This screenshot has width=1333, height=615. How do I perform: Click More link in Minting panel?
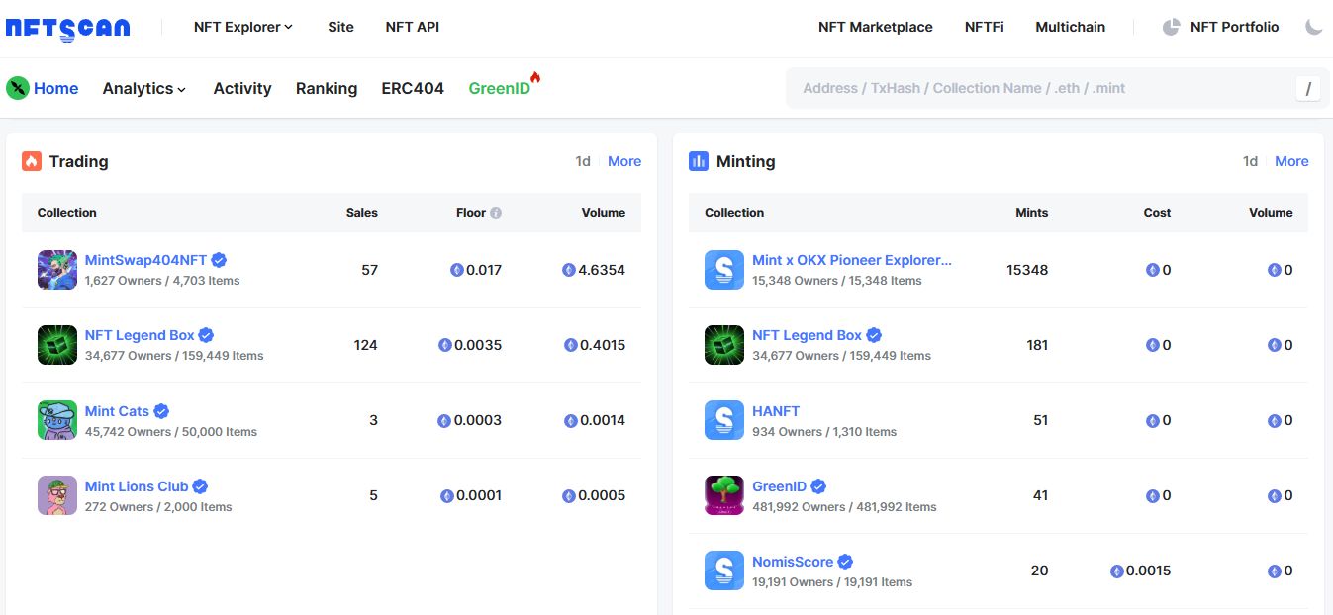coord(1291,161)
